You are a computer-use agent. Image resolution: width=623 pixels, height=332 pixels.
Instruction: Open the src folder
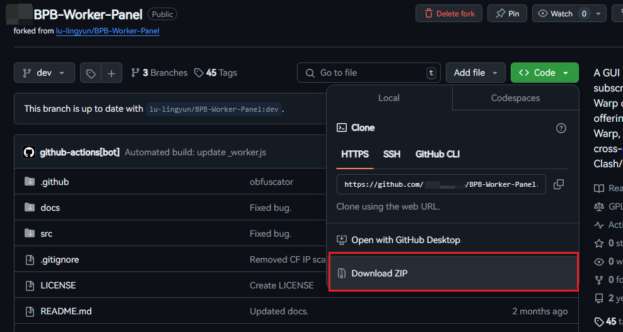click(x=47, y=234)
